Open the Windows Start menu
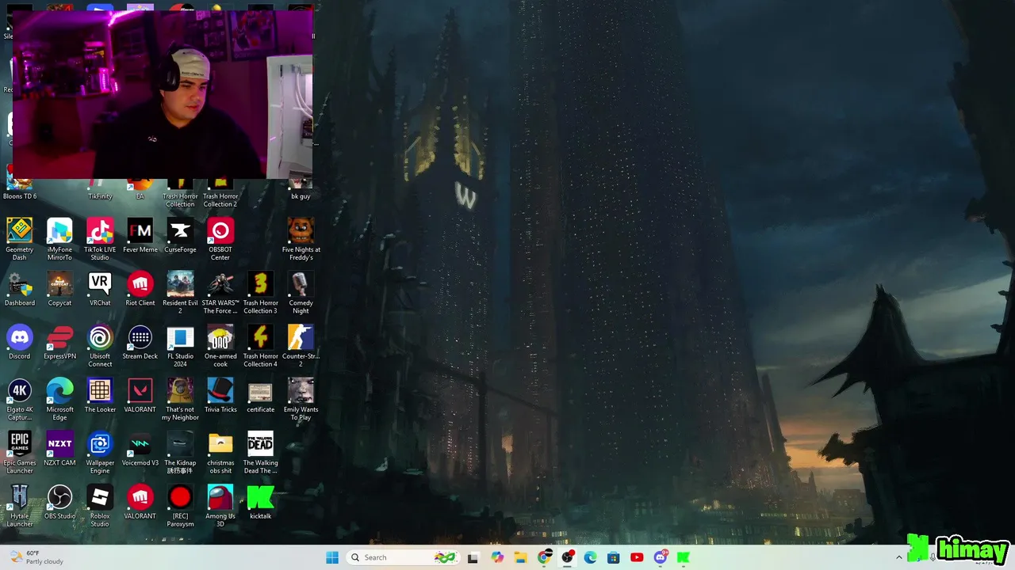Image resolution: width=1015 pixels, height=570 pixels. click(332, 557)
